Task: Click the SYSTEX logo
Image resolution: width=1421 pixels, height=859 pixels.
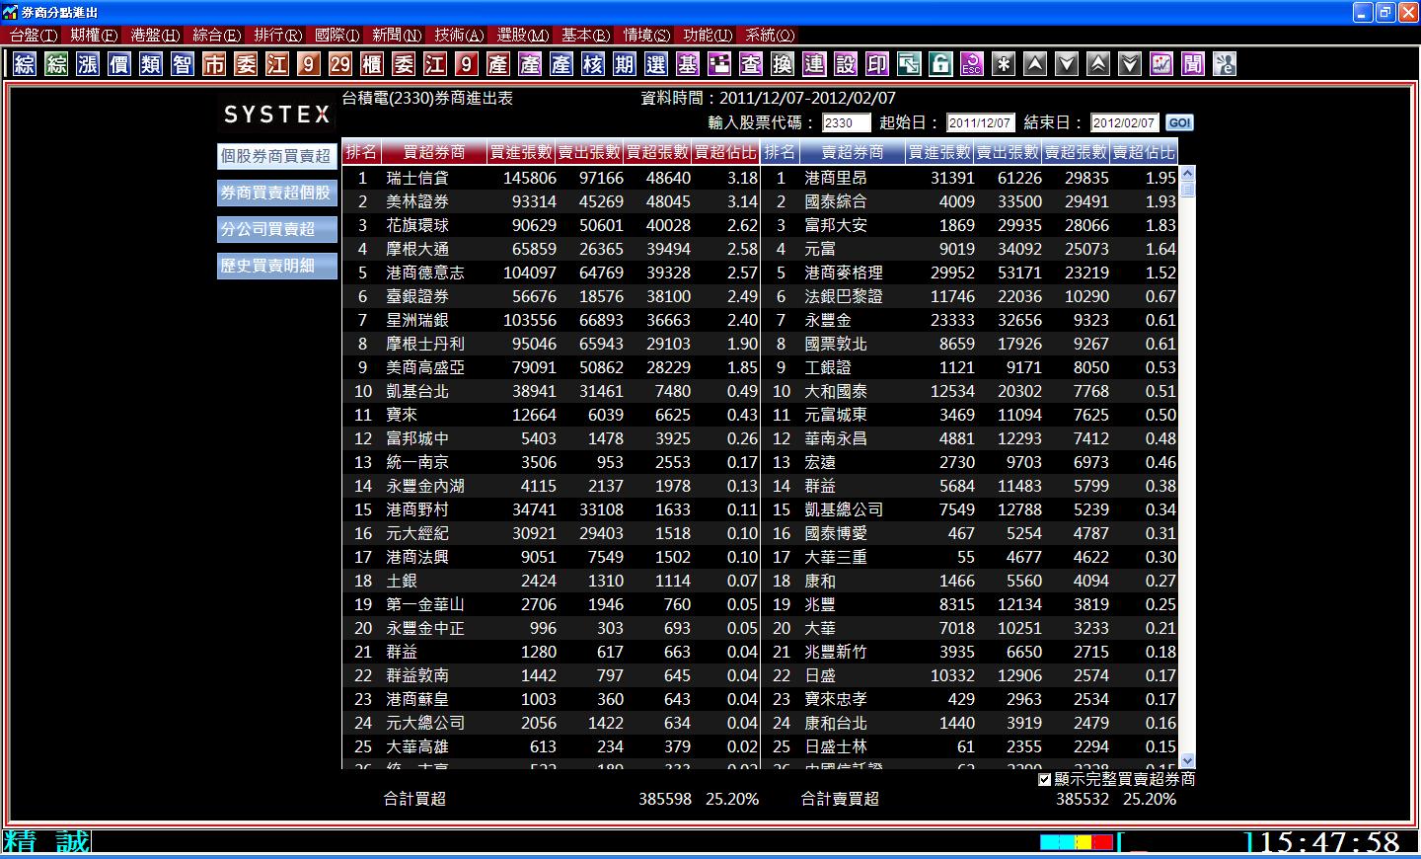Action: (276, 115)
